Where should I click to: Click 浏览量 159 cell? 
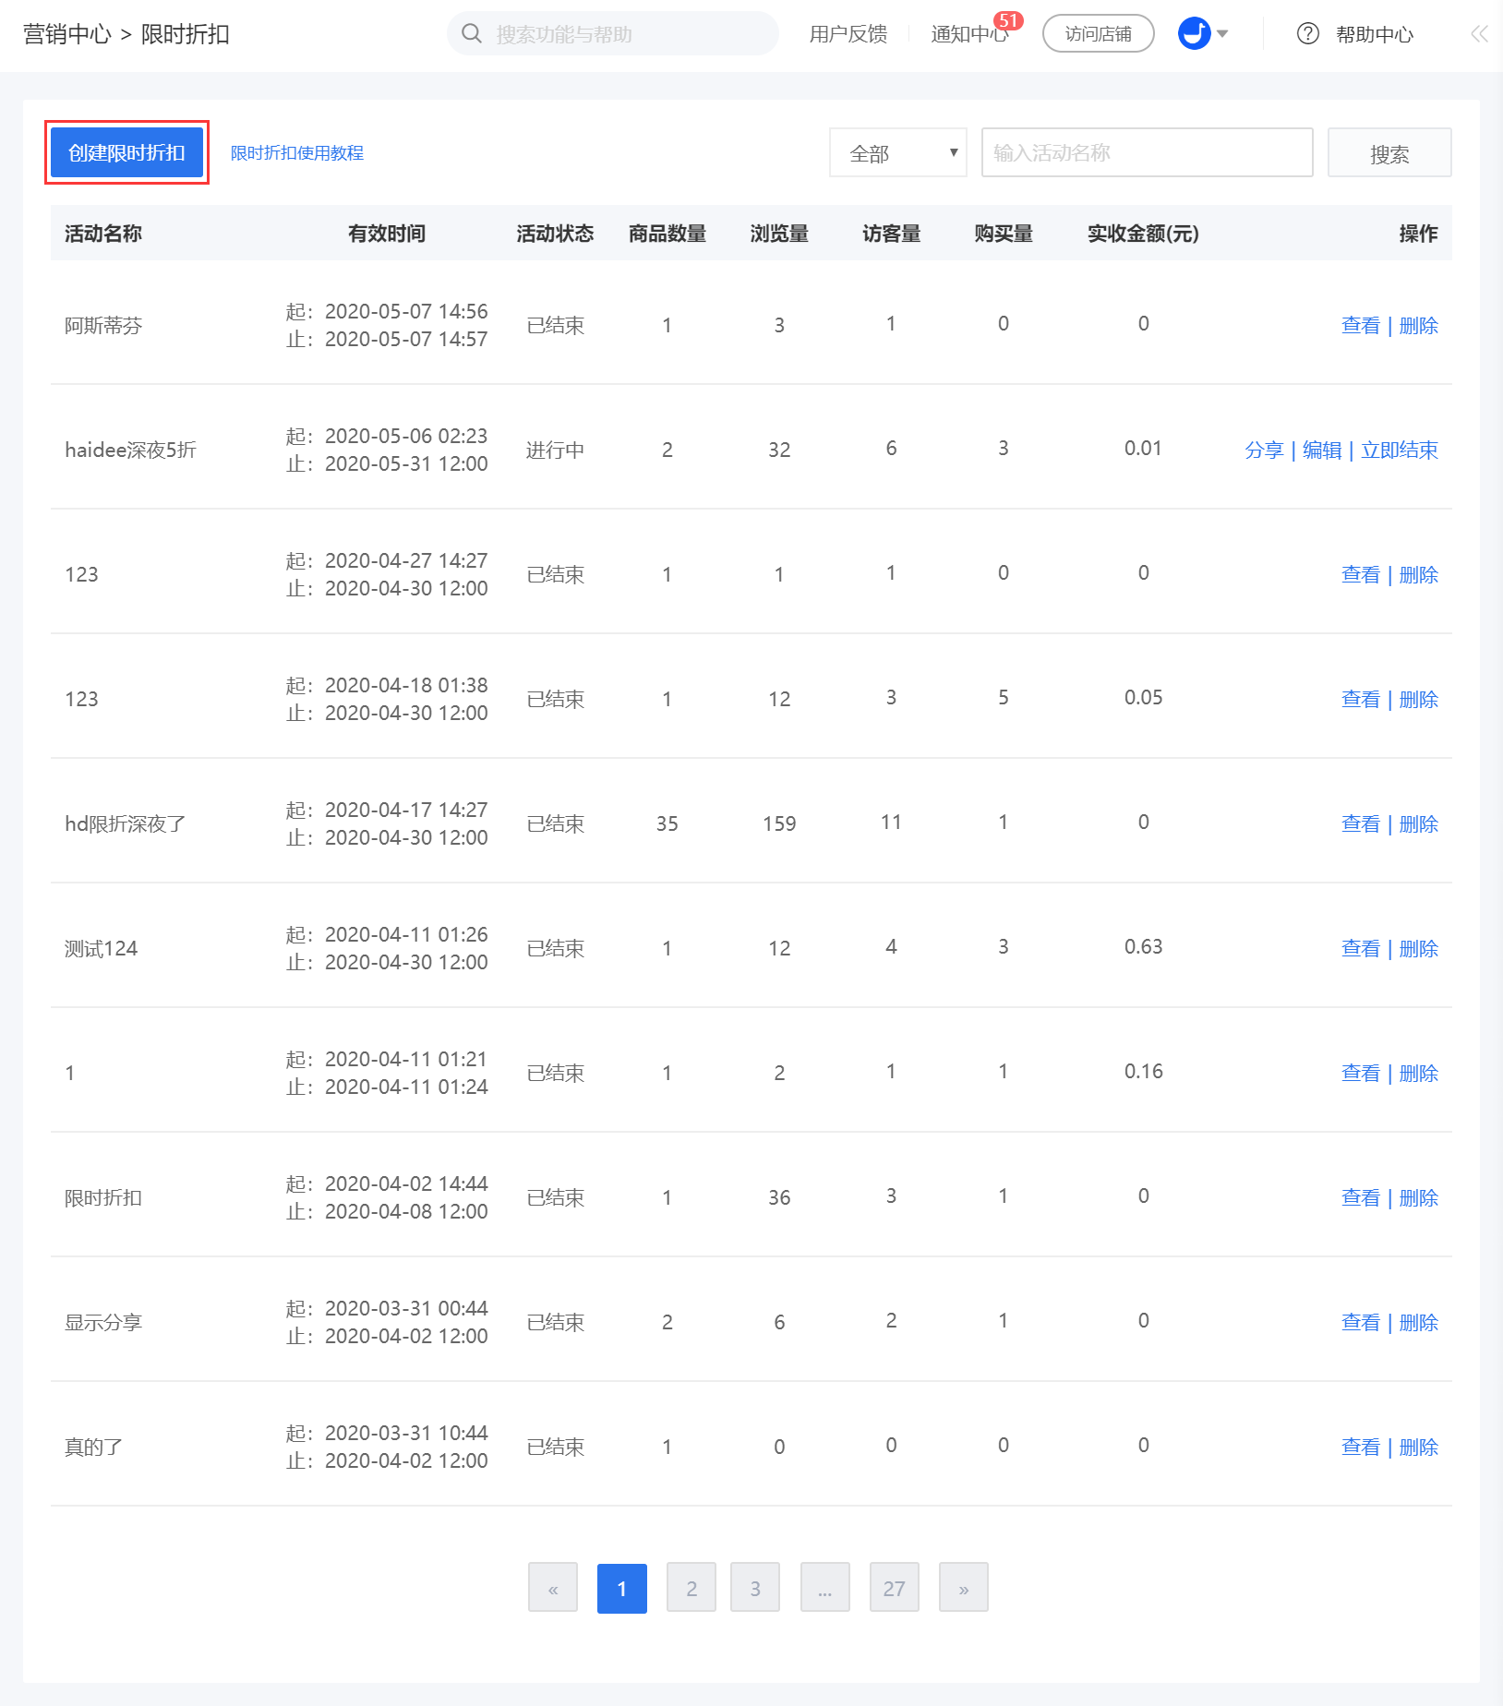pos(779,823)
